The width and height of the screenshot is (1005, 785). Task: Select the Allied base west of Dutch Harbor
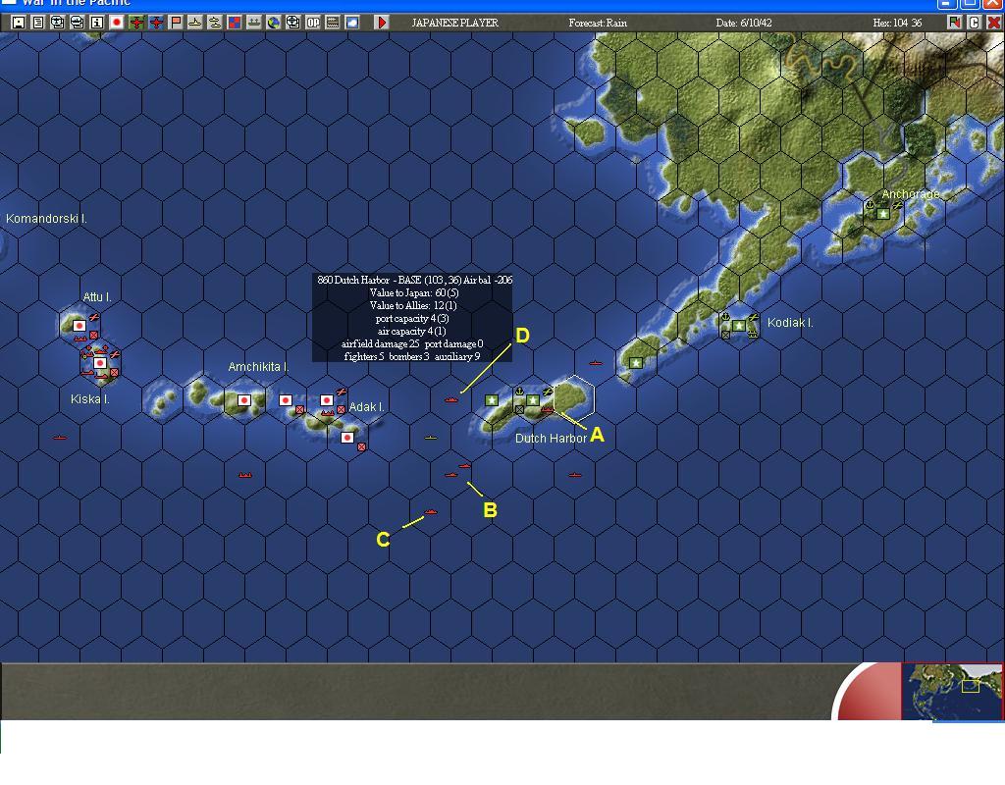pos(492,400)
